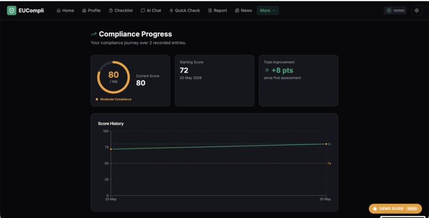Click the Starting Score value 72
The width and height of the screenshot is (429, 218).
(184, 71)
